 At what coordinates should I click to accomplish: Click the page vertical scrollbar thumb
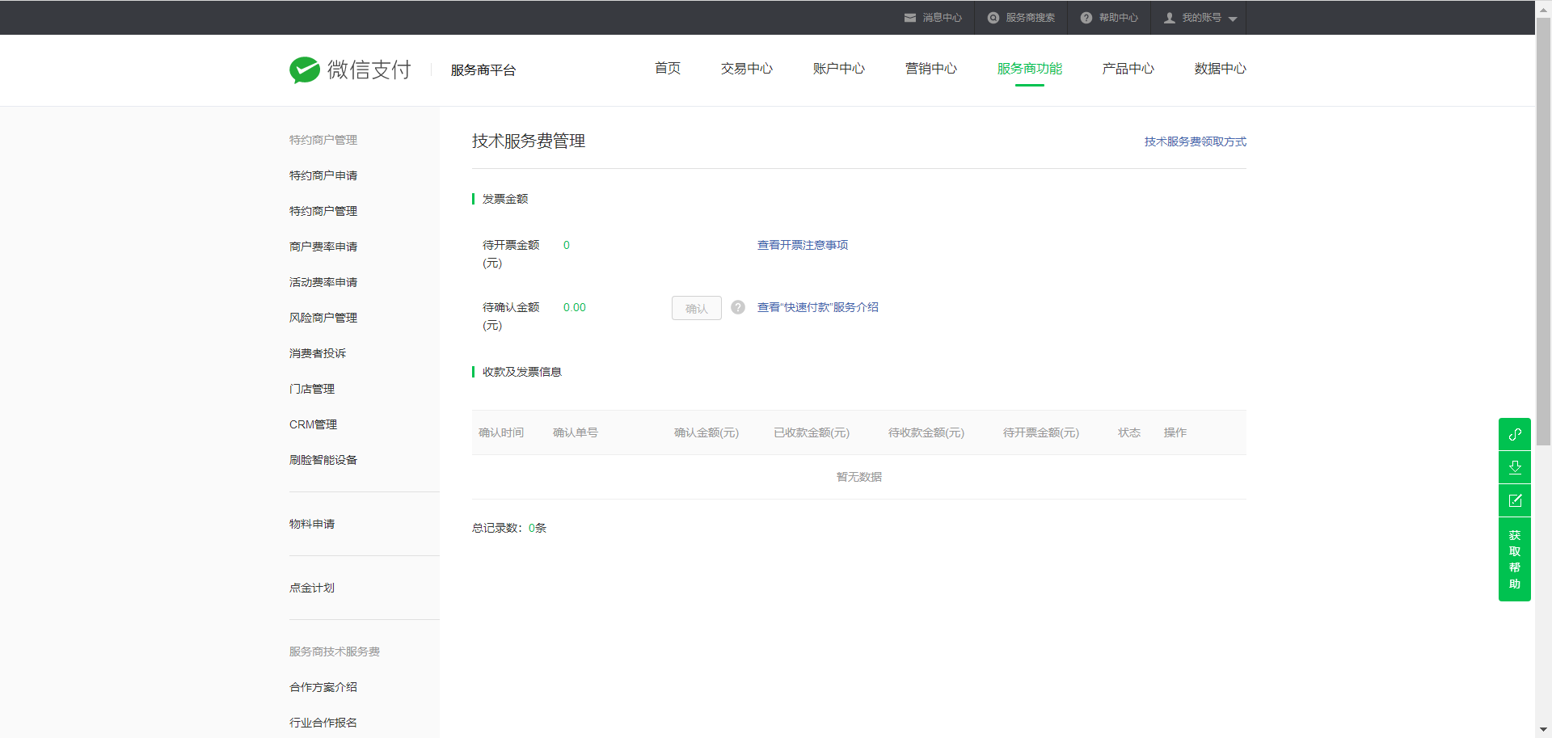(1543, 230)
